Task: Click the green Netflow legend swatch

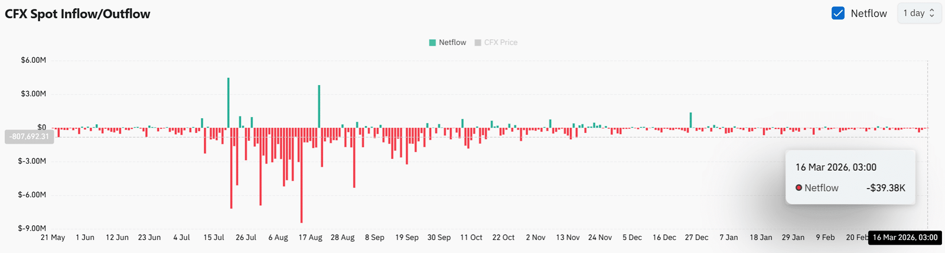Action: (x=432, y=43)
